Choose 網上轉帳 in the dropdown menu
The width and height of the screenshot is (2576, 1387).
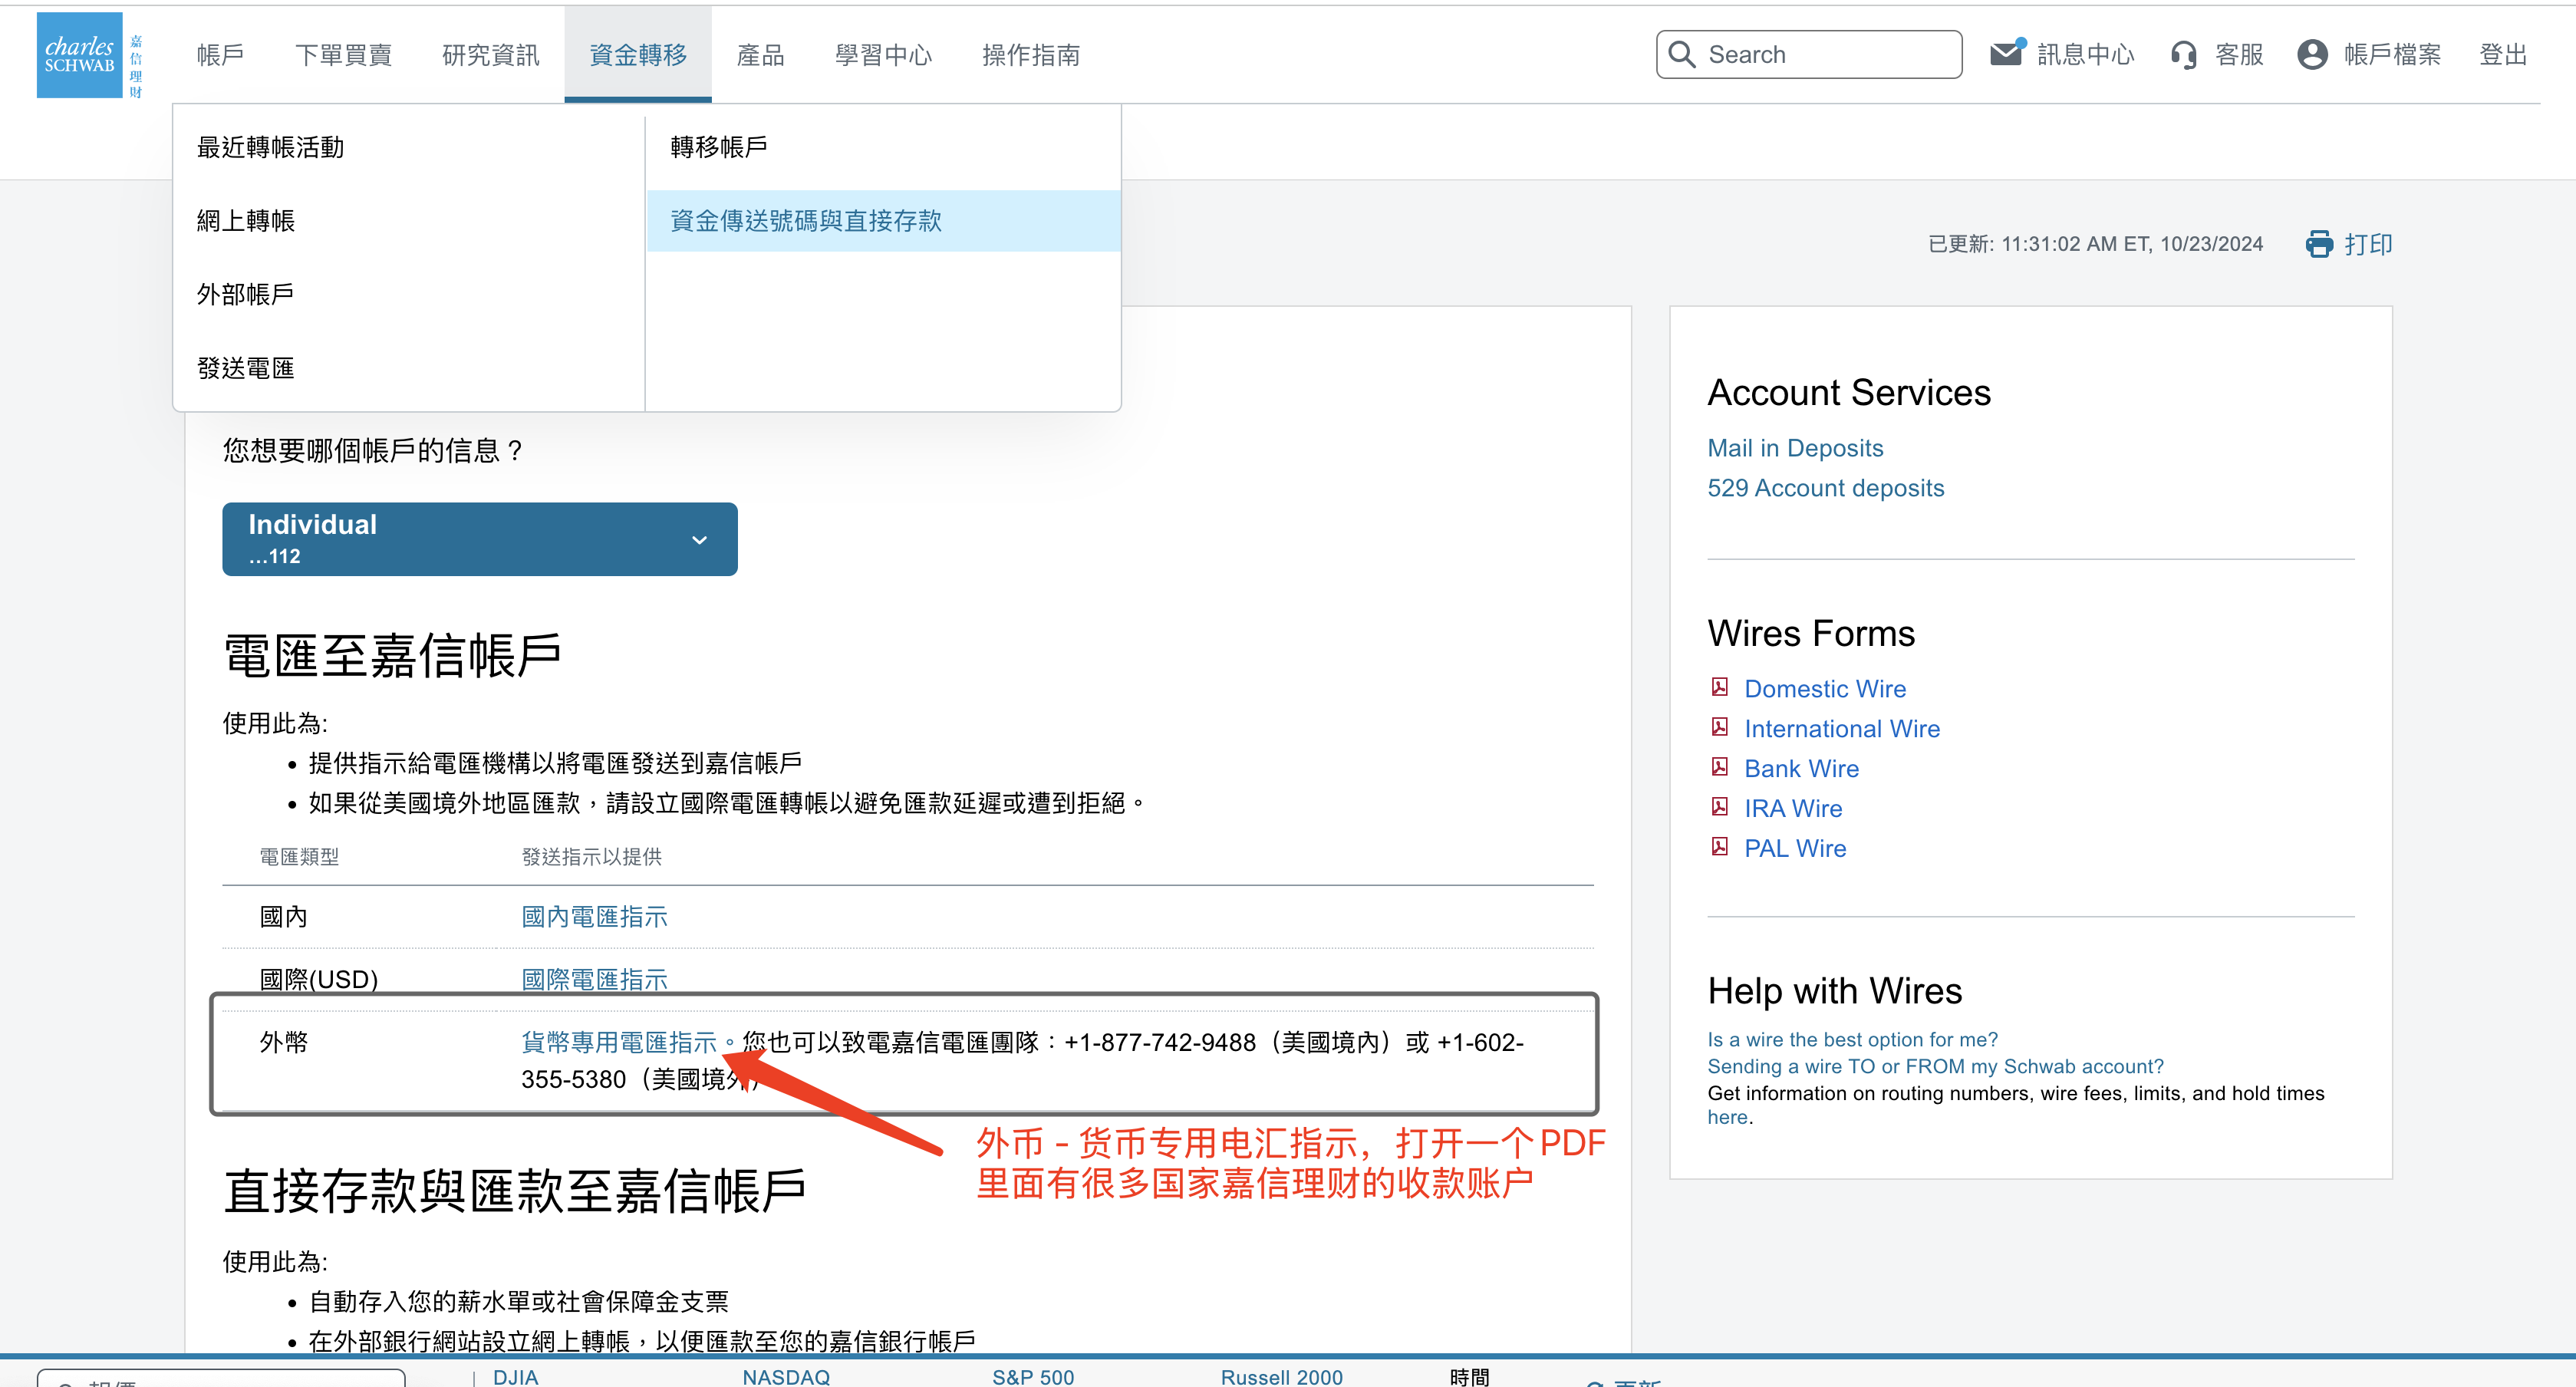click(x=246, y=221)
